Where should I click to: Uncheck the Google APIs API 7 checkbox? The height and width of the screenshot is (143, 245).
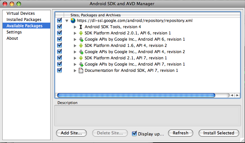(x=59, y=64)
